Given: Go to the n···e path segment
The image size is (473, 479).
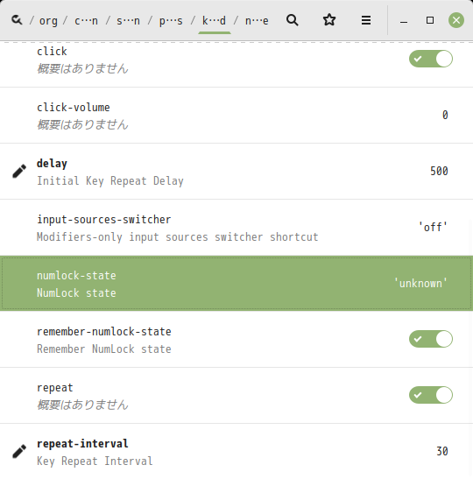Looking at the screenshot, I should tap(257, 21).
